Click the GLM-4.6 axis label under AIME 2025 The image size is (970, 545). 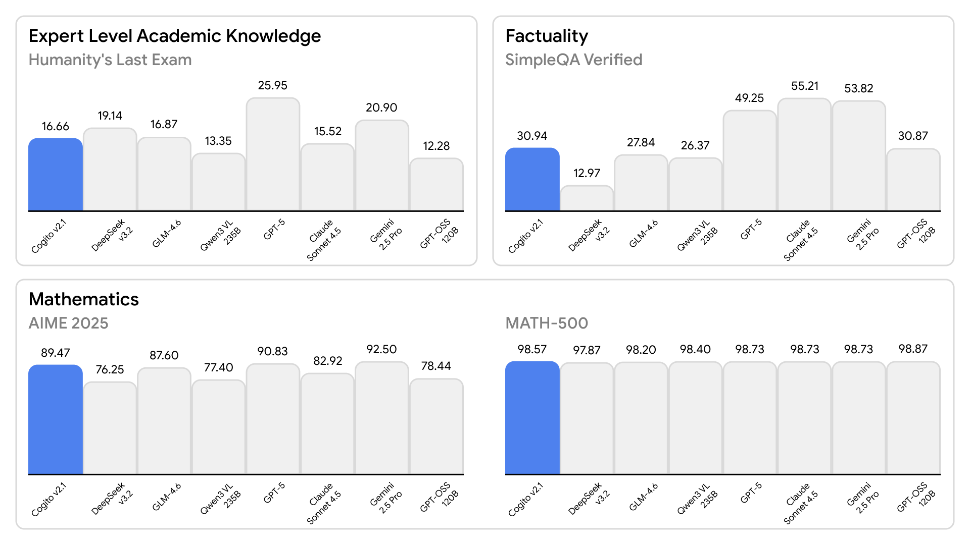tap(167, 497)
